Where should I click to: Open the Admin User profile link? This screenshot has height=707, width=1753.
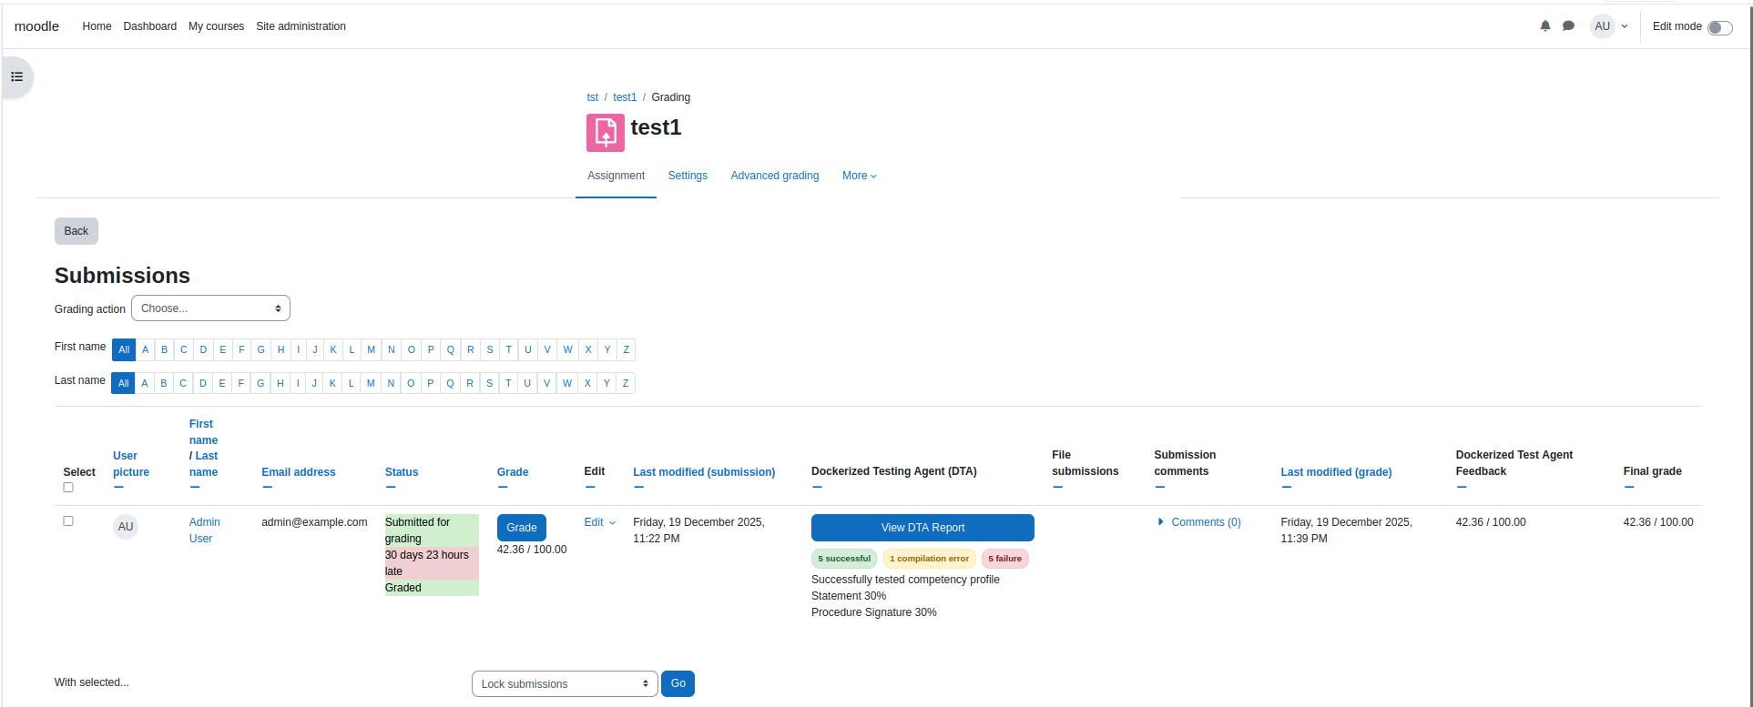click(x=205, y=530)
